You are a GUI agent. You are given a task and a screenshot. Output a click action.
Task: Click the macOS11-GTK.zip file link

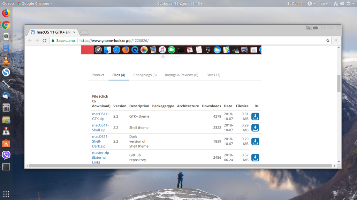click(100, 116)
